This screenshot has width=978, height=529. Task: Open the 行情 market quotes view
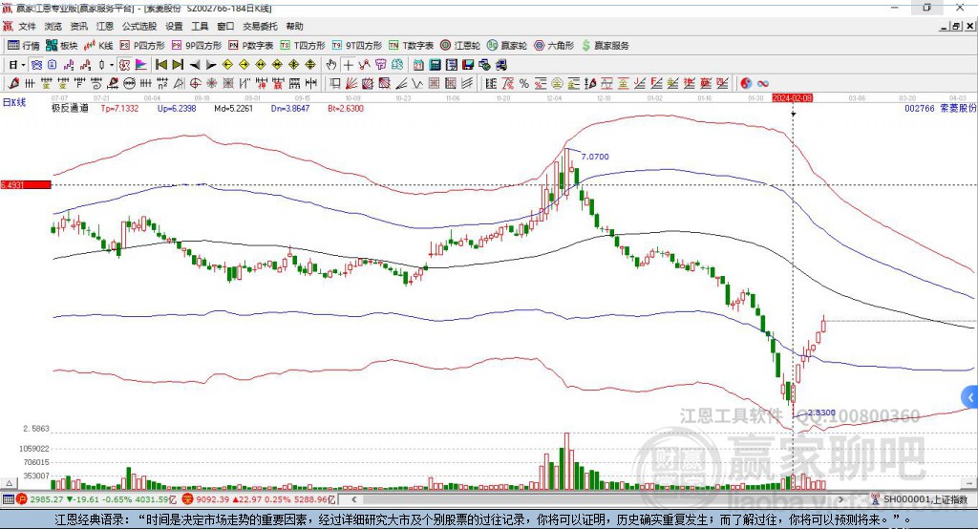tap(23, 46)
